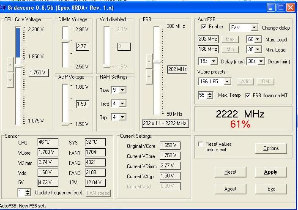Click the About button

click(230, 189)
